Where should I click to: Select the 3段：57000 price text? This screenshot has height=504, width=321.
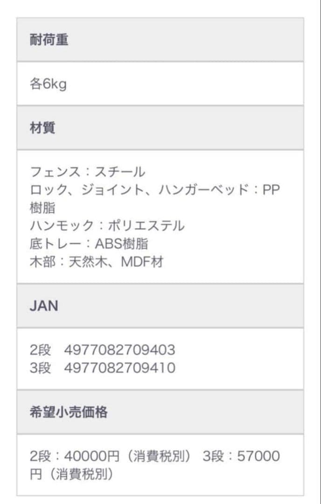[x=241, y=456]
